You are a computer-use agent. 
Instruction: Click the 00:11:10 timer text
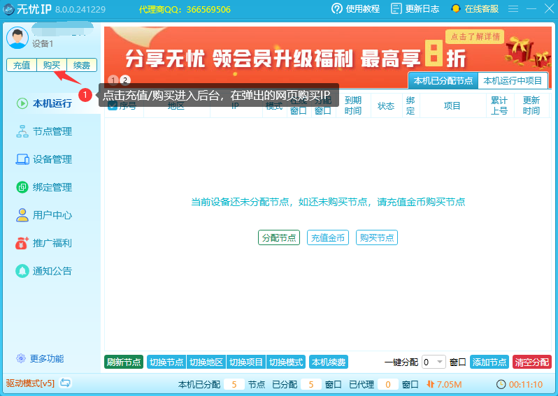[x=526, y=384]
